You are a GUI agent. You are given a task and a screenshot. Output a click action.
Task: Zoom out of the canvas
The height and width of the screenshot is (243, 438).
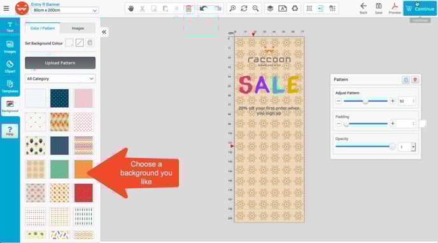coord(255,9)
